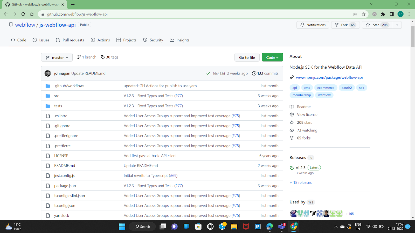415x233 pixels.
Task: Show + 165 more dependents
Action: pos(350,214)
